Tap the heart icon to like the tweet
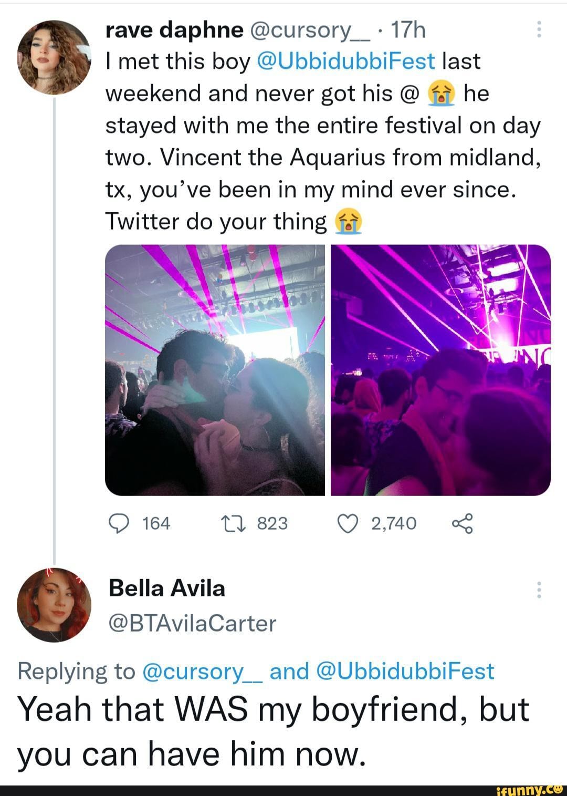This screenshot has width=567, height=796. point(349,522)
